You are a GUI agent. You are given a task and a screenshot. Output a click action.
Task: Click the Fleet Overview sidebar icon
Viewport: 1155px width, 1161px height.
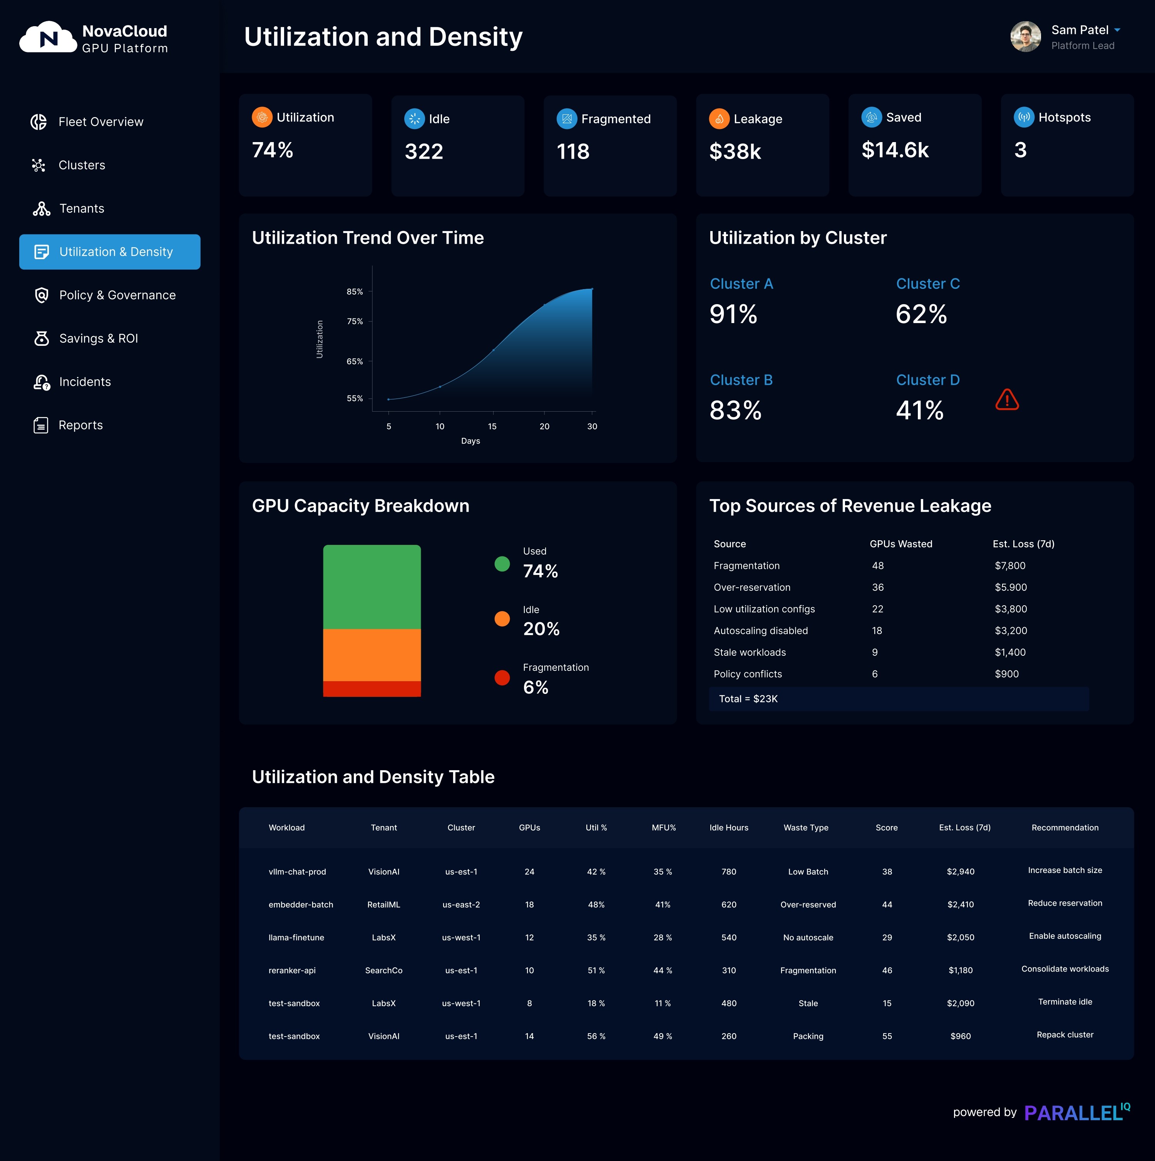tap(38, 122)
